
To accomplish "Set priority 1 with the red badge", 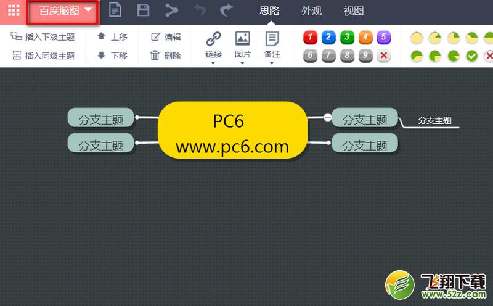I will coord(310,38).
